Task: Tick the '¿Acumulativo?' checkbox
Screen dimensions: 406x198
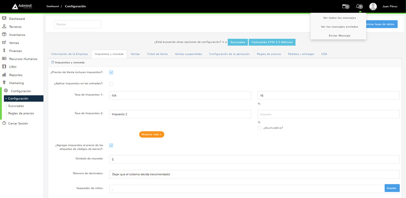Action: [259, 128]
